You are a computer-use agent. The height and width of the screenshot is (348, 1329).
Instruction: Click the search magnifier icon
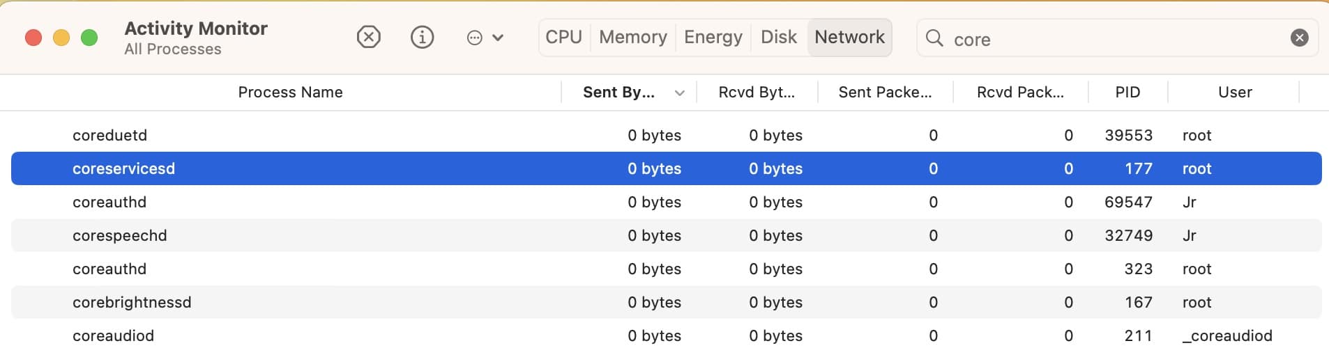coord(934,38)
